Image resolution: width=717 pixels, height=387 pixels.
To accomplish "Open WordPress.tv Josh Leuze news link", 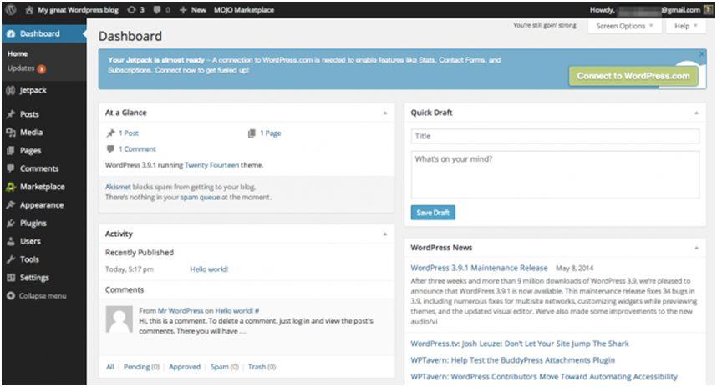I will coord(520,344).
